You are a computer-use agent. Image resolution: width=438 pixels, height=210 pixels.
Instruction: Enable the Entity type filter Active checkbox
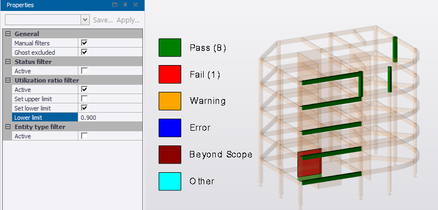coord(84,136)
